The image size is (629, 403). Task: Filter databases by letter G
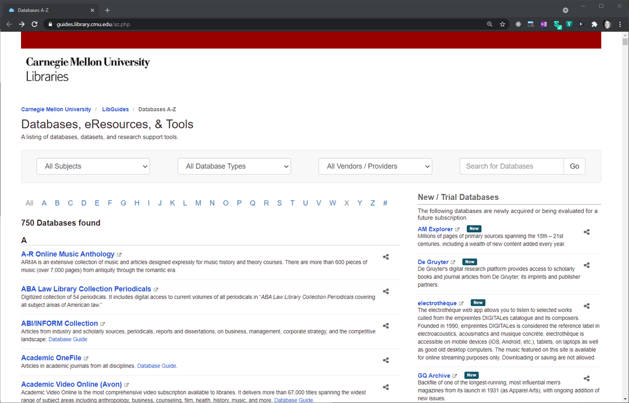click(x=123, y=203)
